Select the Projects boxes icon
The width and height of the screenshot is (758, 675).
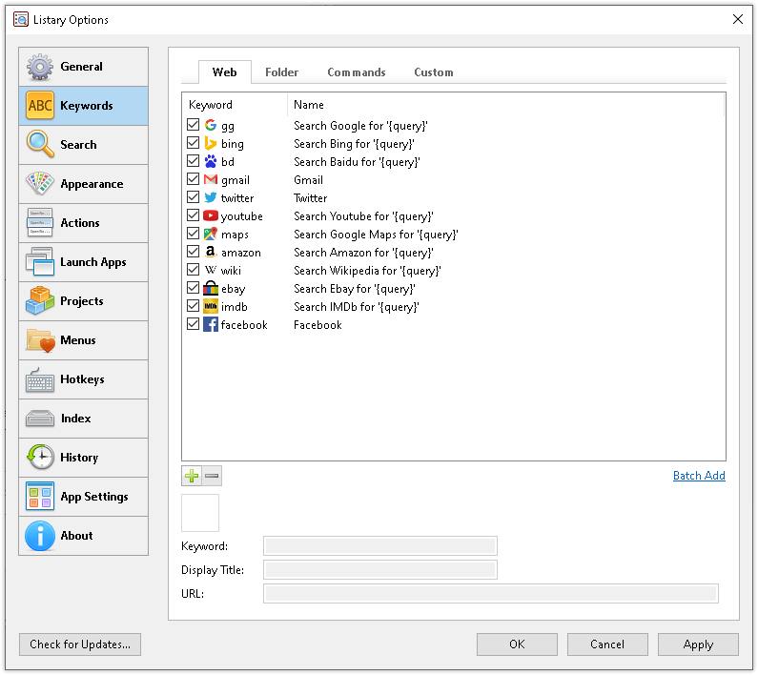pyautogui.click(x=40, y=301)
